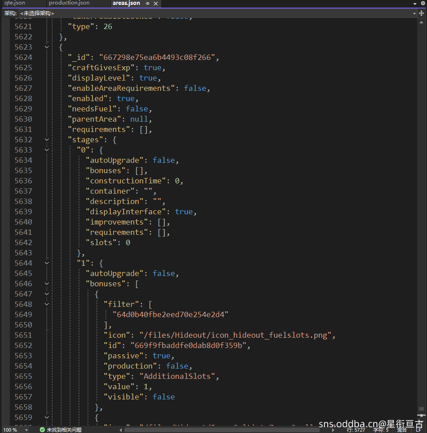Click the no-issues-found green check indicator

[x=42, y=430]
